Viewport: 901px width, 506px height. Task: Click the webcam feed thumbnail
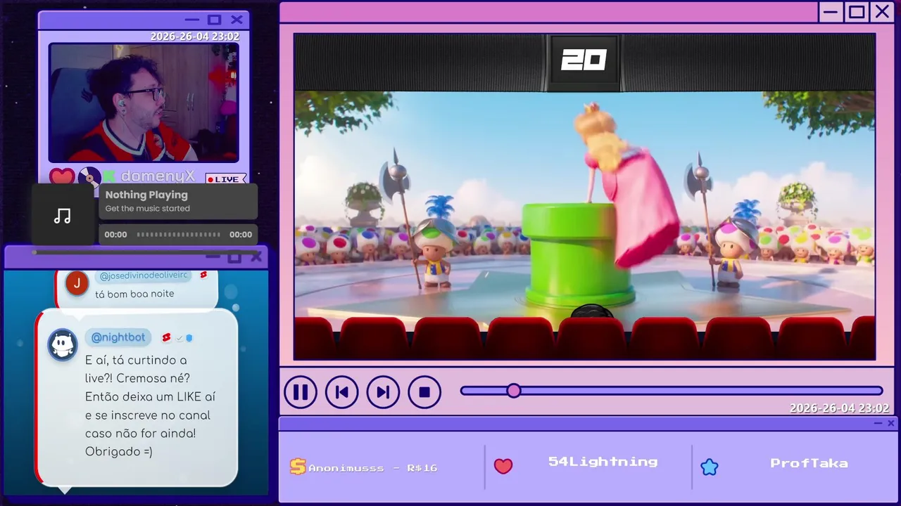(x=144, y=103)
